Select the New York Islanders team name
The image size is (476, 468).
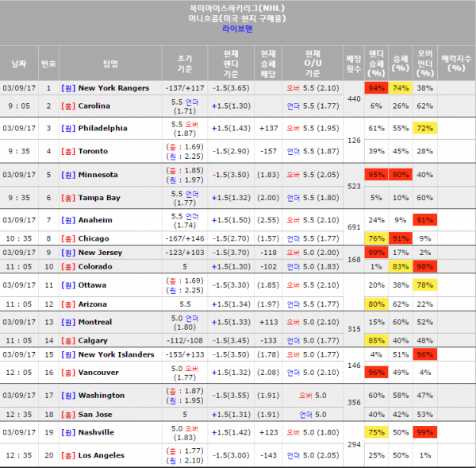click(117, 354)
